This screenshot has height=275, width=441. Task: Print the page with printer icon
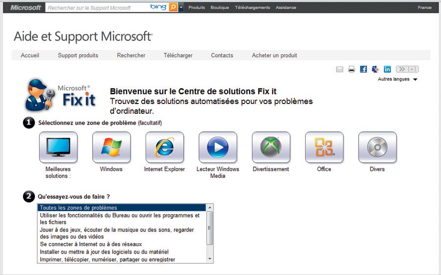tap(351, 69)
